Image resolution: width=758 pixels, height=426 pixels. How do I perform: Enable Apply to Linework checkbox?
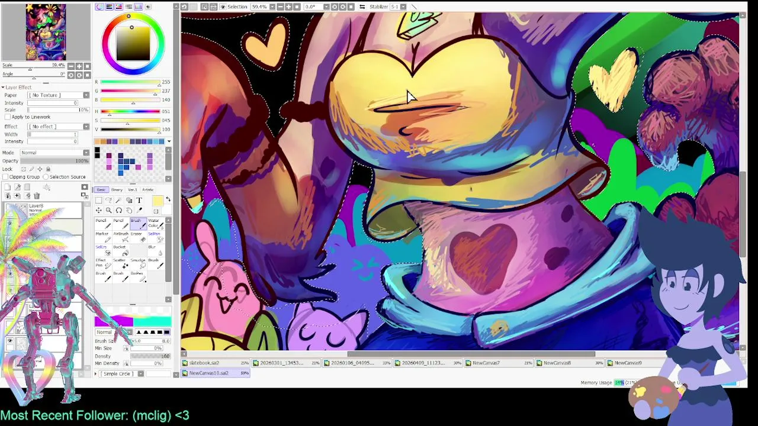(7, 117)
